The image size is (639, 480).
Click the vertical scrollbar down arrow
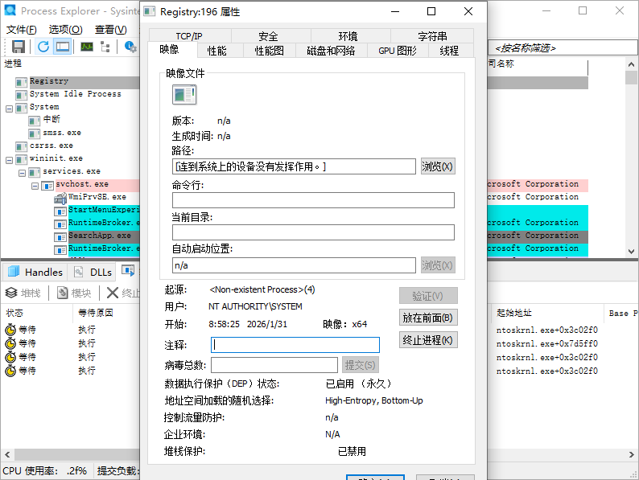tap(631, 251)
